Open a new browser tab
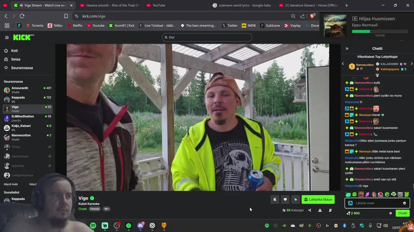The width and height of the screenshot is (414, 232). point(346,5)
